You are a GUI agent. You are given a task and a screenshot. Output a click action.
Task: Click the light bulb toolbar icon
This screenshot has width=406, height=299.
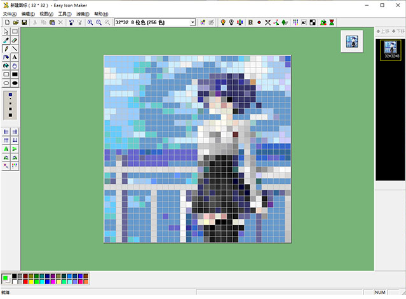(x=223, y=22)
